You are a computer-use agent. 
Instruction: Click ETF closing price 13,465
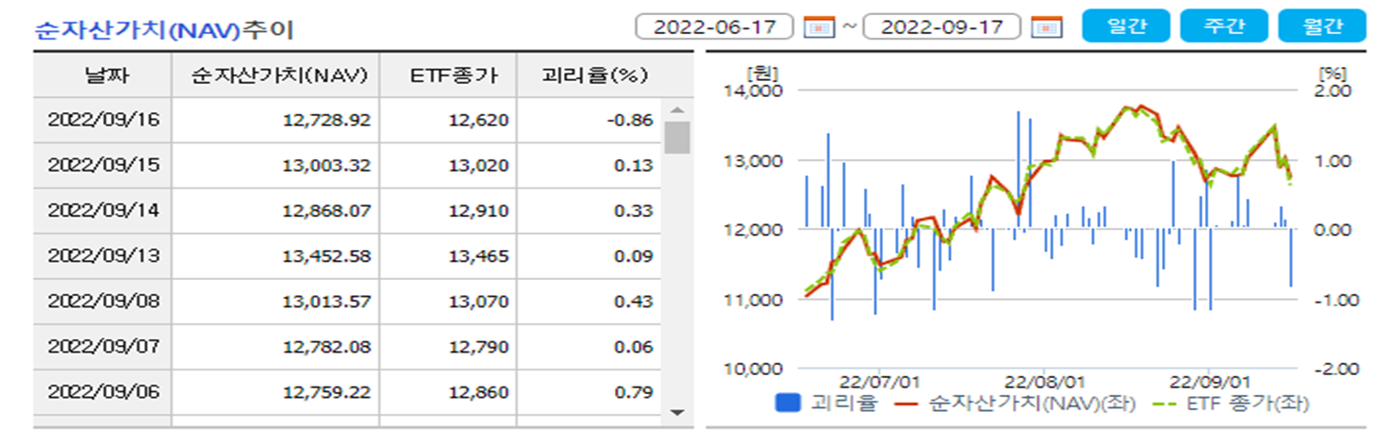coord(479,256)
